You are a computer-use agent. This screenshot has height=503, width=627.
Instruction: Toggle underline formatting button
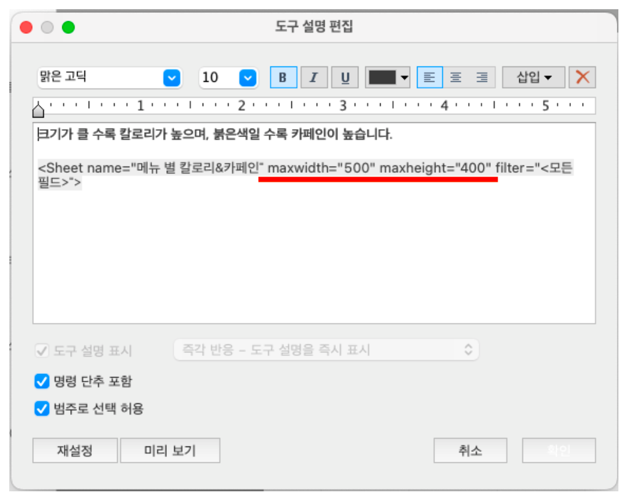coord(345,77)
